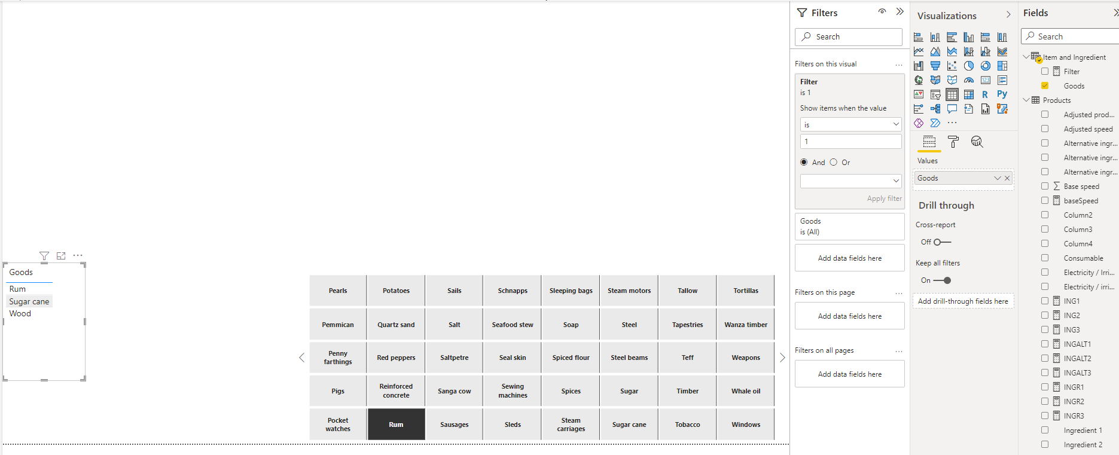The image size is (1119, 455).
Task: Select the Or radio button
Action: click(834, 162)
